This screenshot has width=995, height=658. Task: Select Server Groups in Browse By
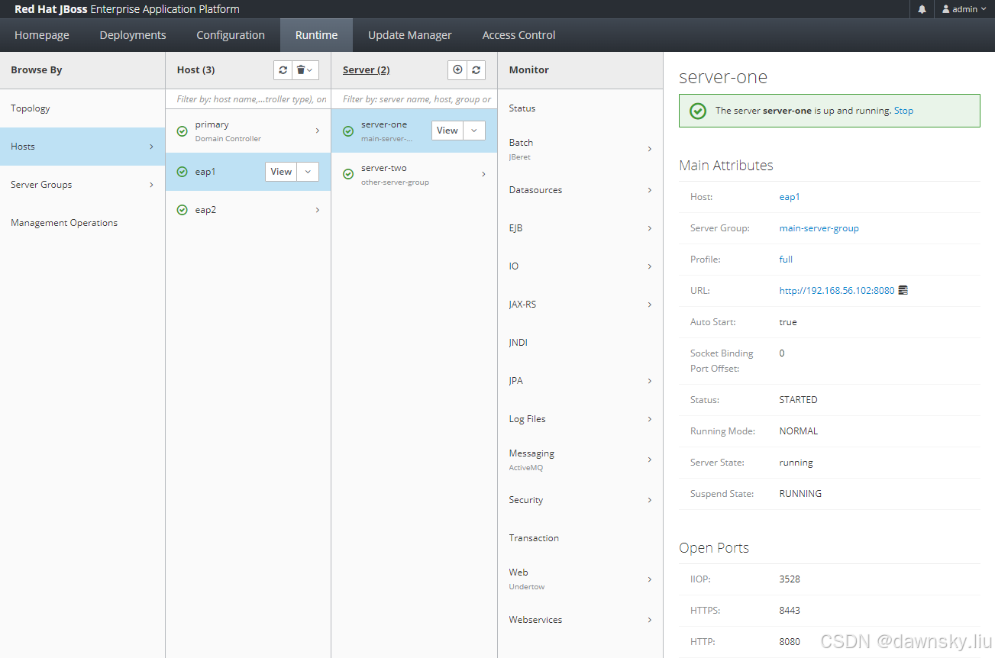[82, 185]
